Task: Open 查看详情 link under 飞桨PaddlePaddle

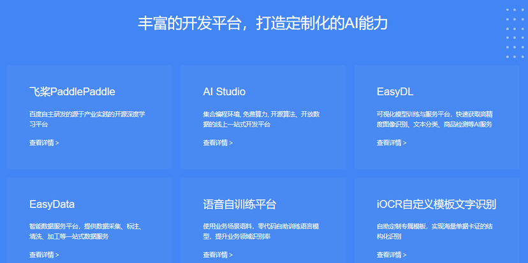Action: 44,142
